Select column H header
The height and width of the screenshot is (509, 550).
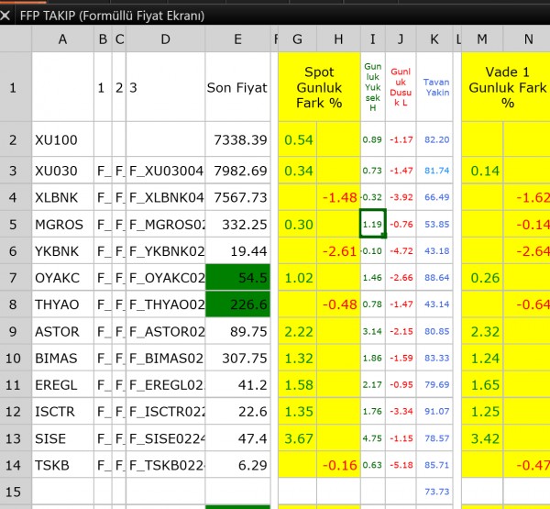coord(338,39)
